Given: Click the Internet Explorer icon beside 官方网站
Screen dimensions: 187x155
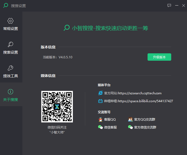Looking at the screenshot, I should coord(100,93).
